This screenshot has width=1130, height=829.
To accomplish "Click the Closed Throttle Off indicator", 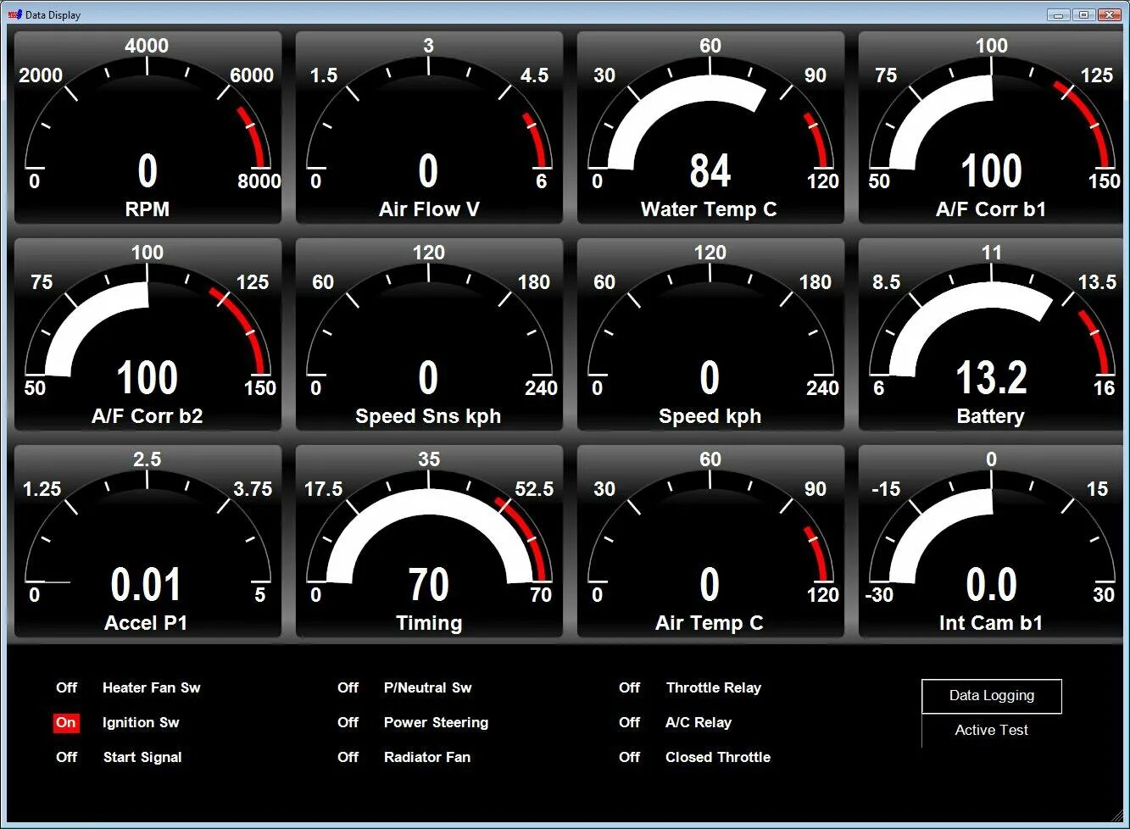I will 629,757.
